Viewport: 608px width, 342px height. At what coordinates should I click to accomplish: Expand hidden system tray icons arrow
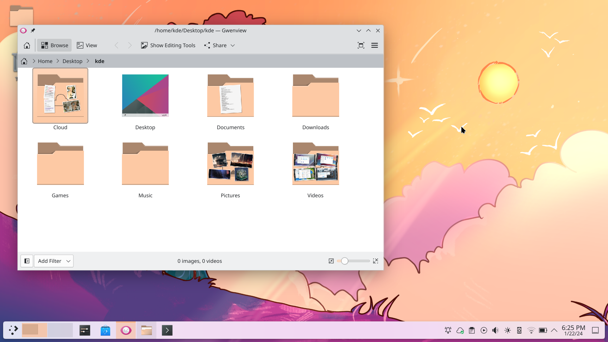pos(554,330)
